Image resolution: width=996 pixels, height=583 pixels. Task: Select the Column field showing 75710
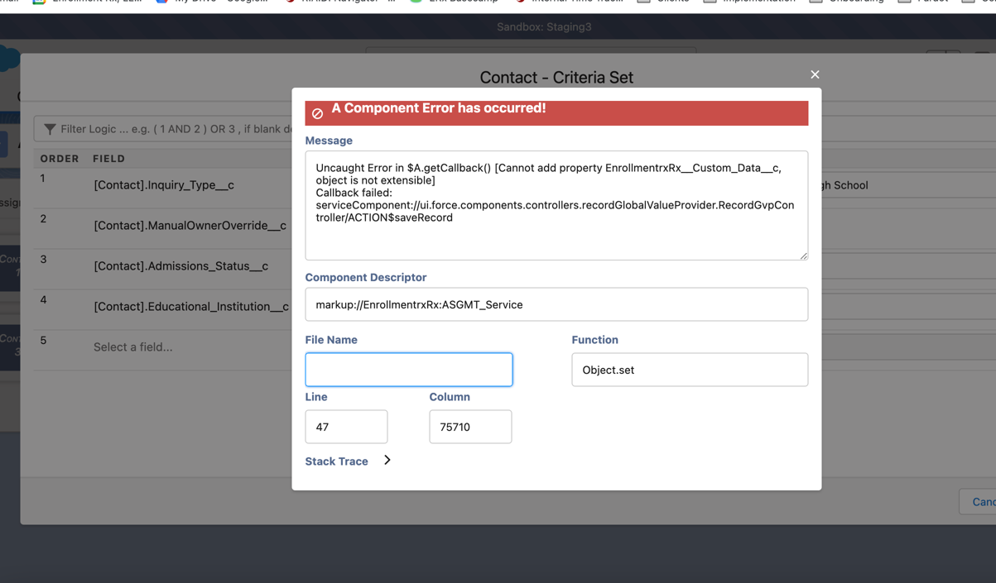[470, 427]
